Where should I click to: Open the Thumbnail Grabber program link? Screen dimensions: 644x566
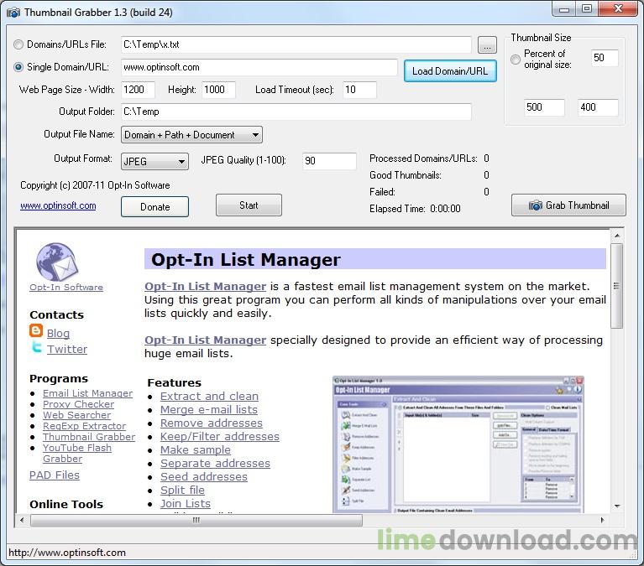pyautogui.click(x=89, y=437)
